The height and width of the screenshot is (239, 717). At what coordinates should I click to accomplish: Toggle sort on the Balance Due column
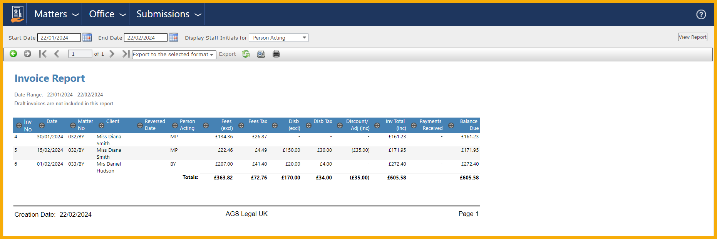[451, 125]
